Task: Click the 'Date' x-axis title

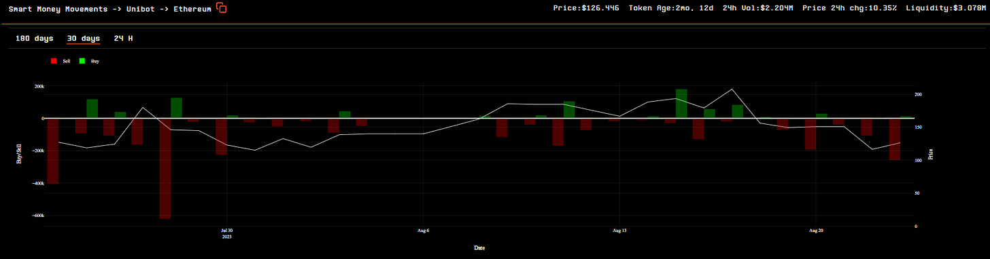Action: [x=480, y=247]
